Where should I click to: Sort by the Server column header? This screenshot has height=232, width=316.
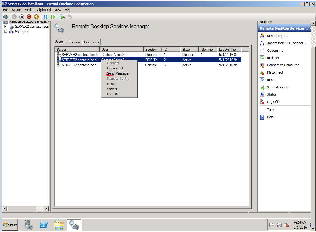77,50
